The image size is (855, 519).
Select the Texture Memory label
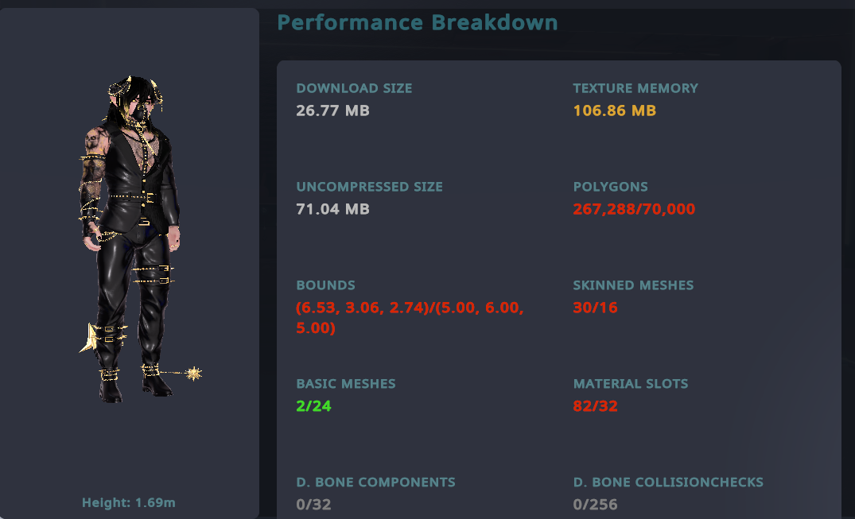pyautogui.click(x=635, y=88)
